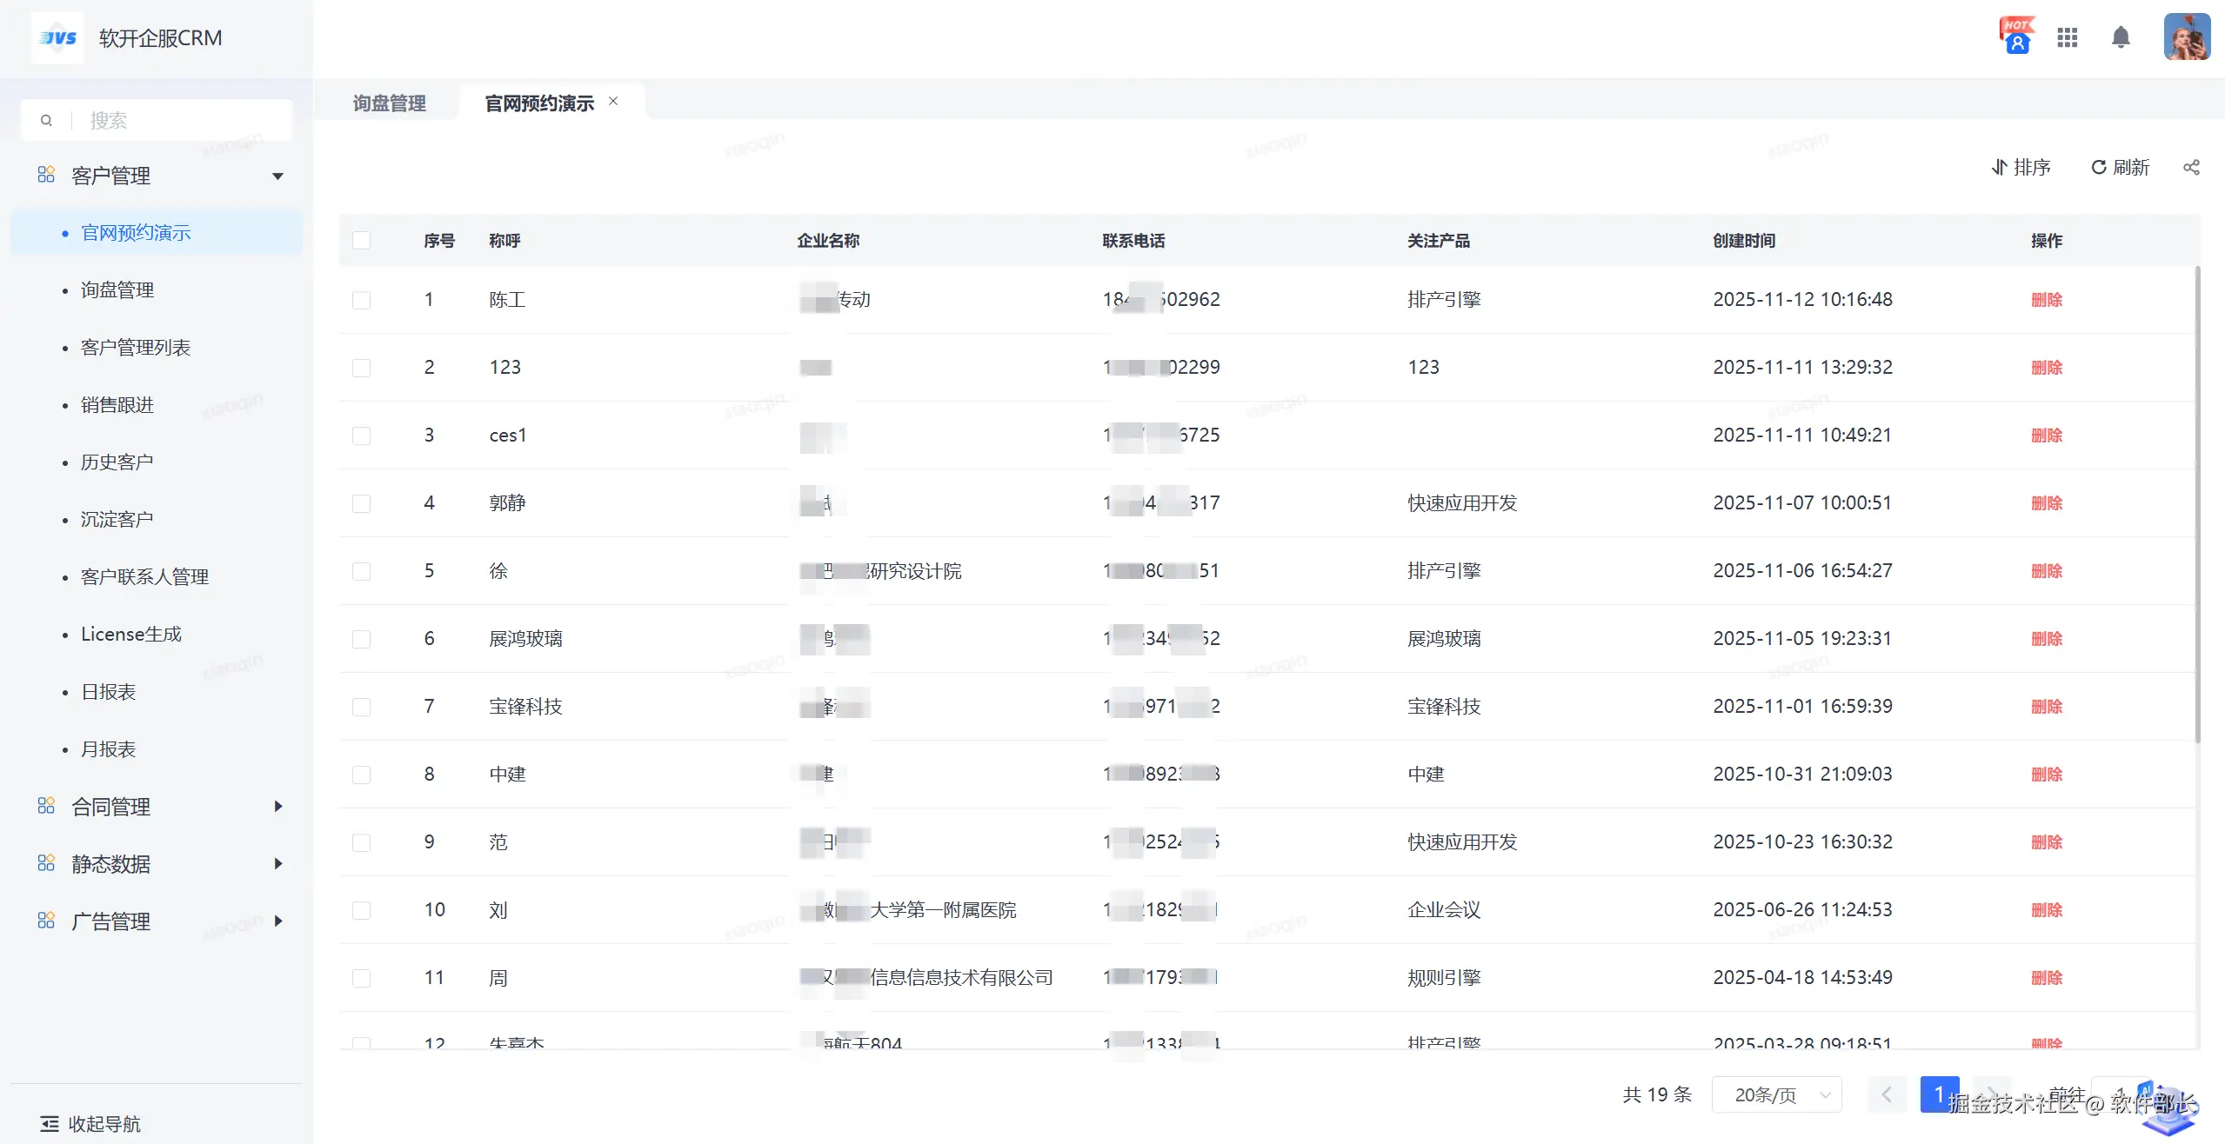Click the share icon in the toolbar
This screenshot has height=1144, width=2225.
tap(2190, 167)
